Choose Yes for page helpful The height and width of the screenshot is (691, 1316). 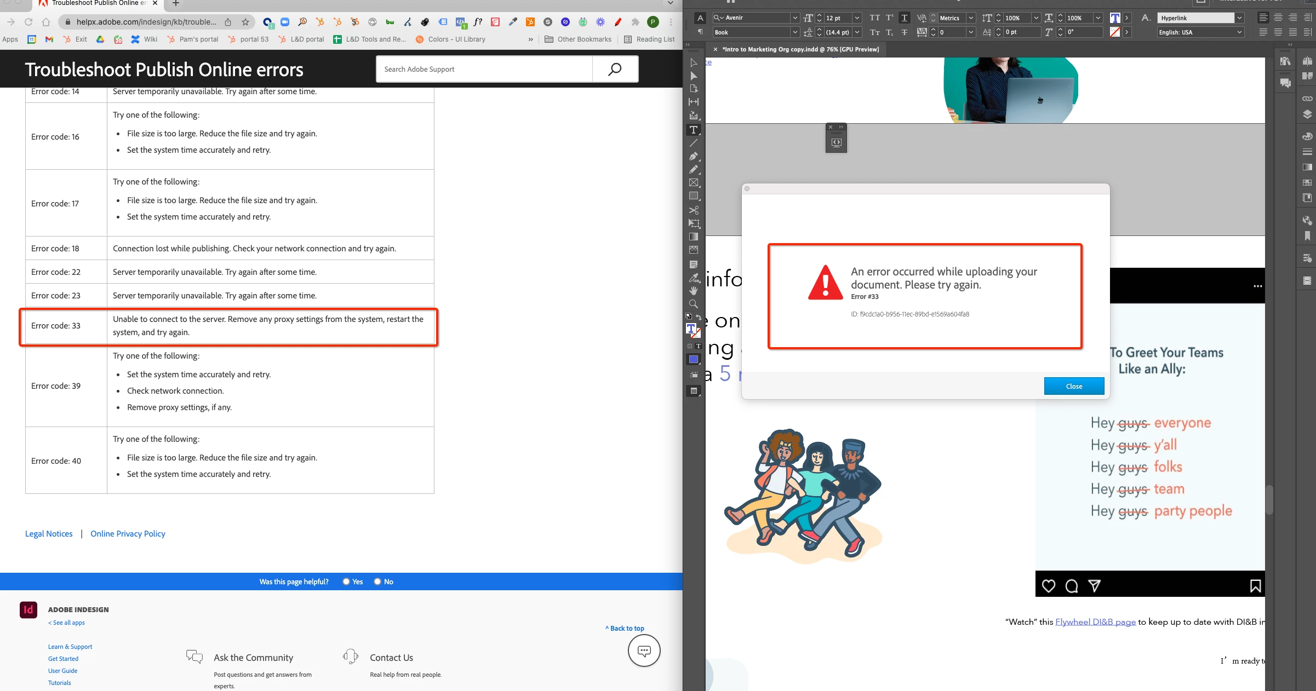click(346, 581)
